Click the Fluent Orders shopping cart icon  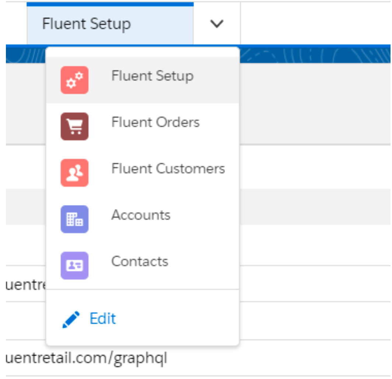pos(74,126)
